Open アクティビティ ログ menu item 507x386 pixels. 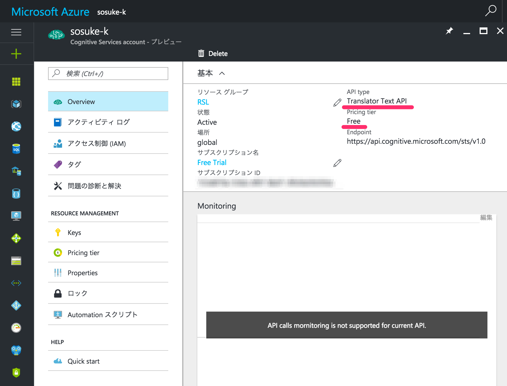pos(108,122)
